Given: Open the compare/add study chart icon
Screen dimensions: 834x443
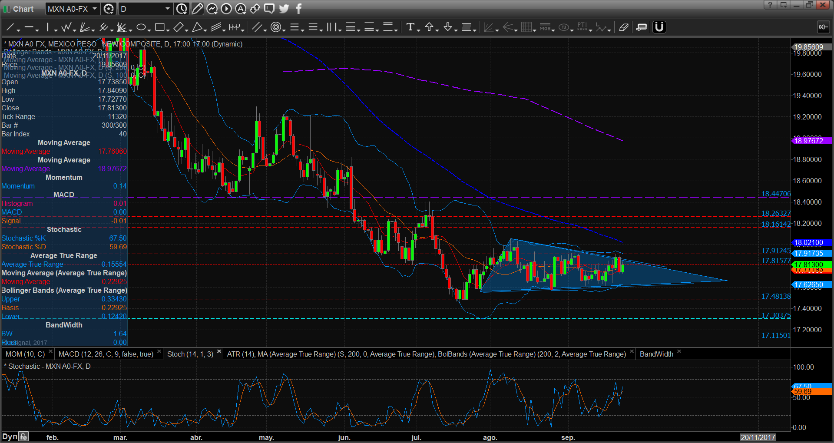Looking at the screenshot, I should coord(212,9).
